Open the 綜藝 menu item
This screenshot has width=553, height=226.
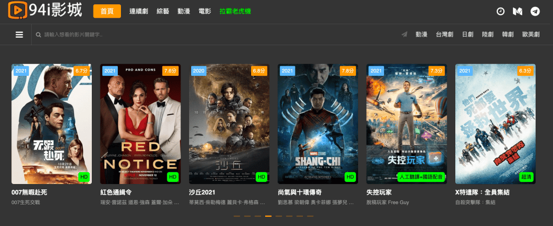pos(163,11)
